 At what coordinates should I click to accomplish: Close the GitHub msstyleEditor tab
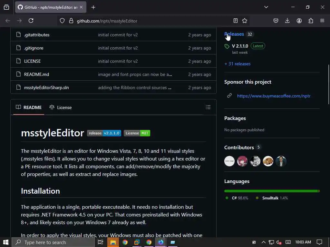click(x=81, y=7)
